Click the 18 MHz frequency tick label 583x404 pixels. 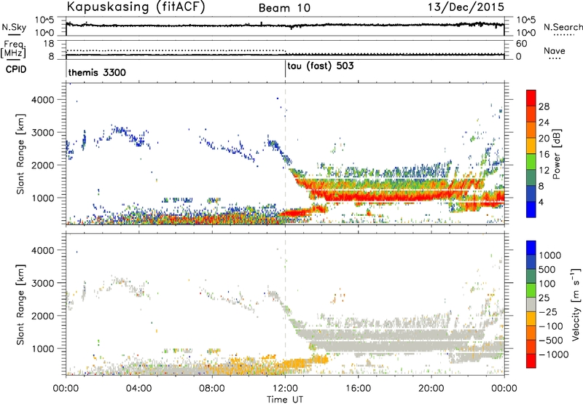[x=49, y=44]
